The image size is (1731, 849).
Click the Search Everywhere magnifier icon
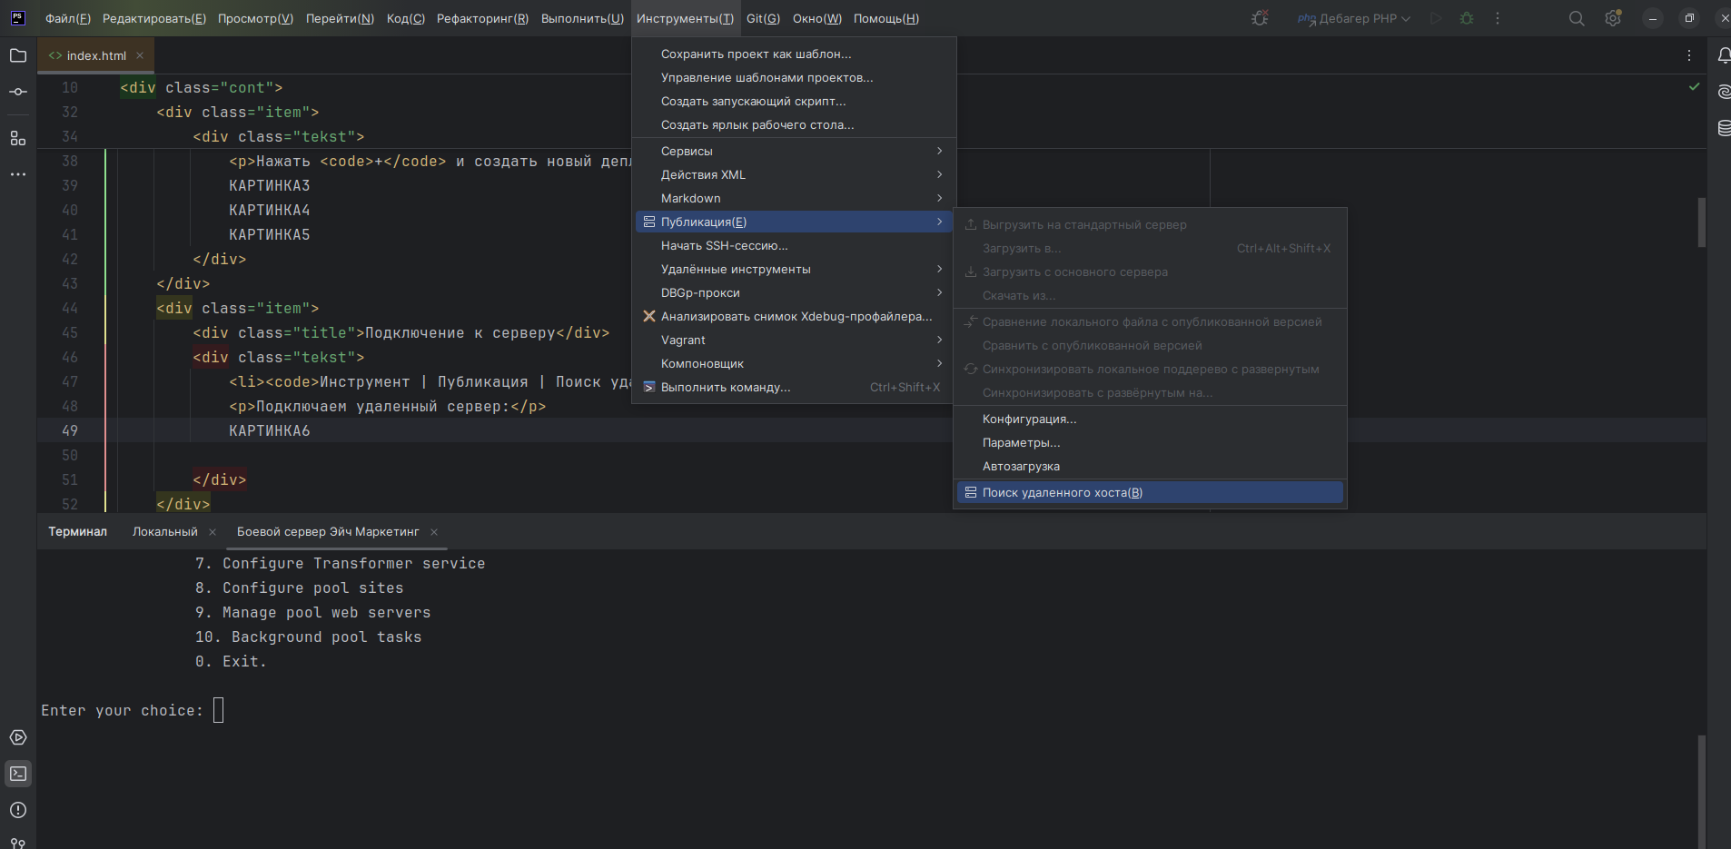coord(1577,19)
